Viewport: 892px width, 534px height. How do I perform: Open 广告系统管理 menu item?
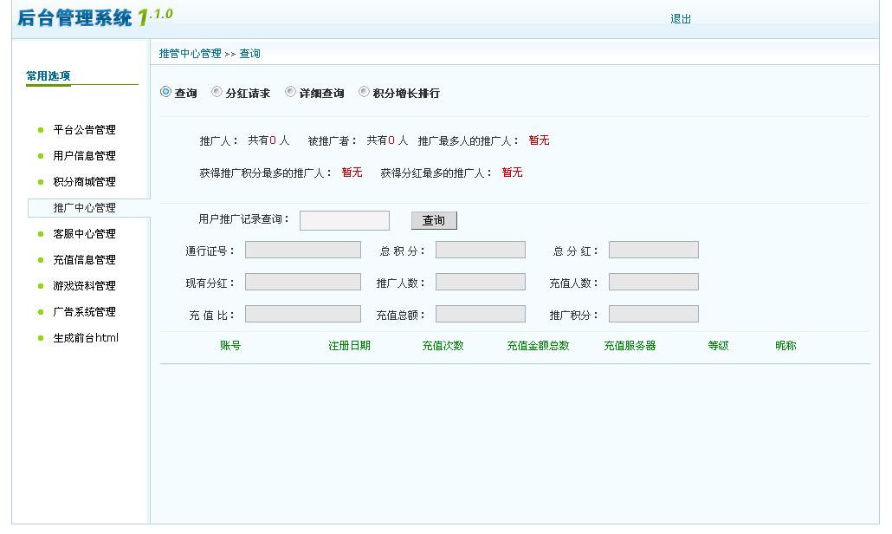tap(84, 312)
